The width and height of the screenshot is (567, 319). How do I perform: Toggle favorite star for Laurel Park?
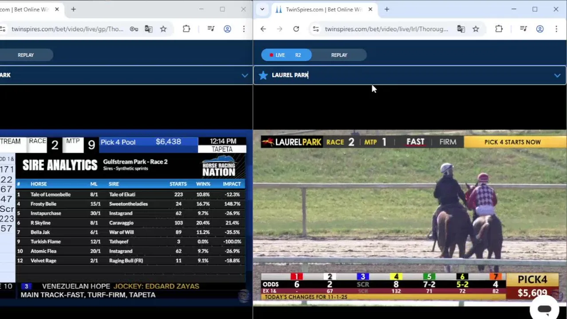click(x=263, y=75)
